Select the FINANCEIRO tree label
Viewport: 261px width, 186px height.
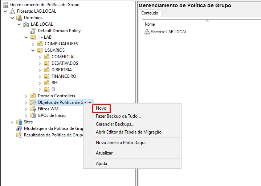pyautogui.click(x=64, y=76)
